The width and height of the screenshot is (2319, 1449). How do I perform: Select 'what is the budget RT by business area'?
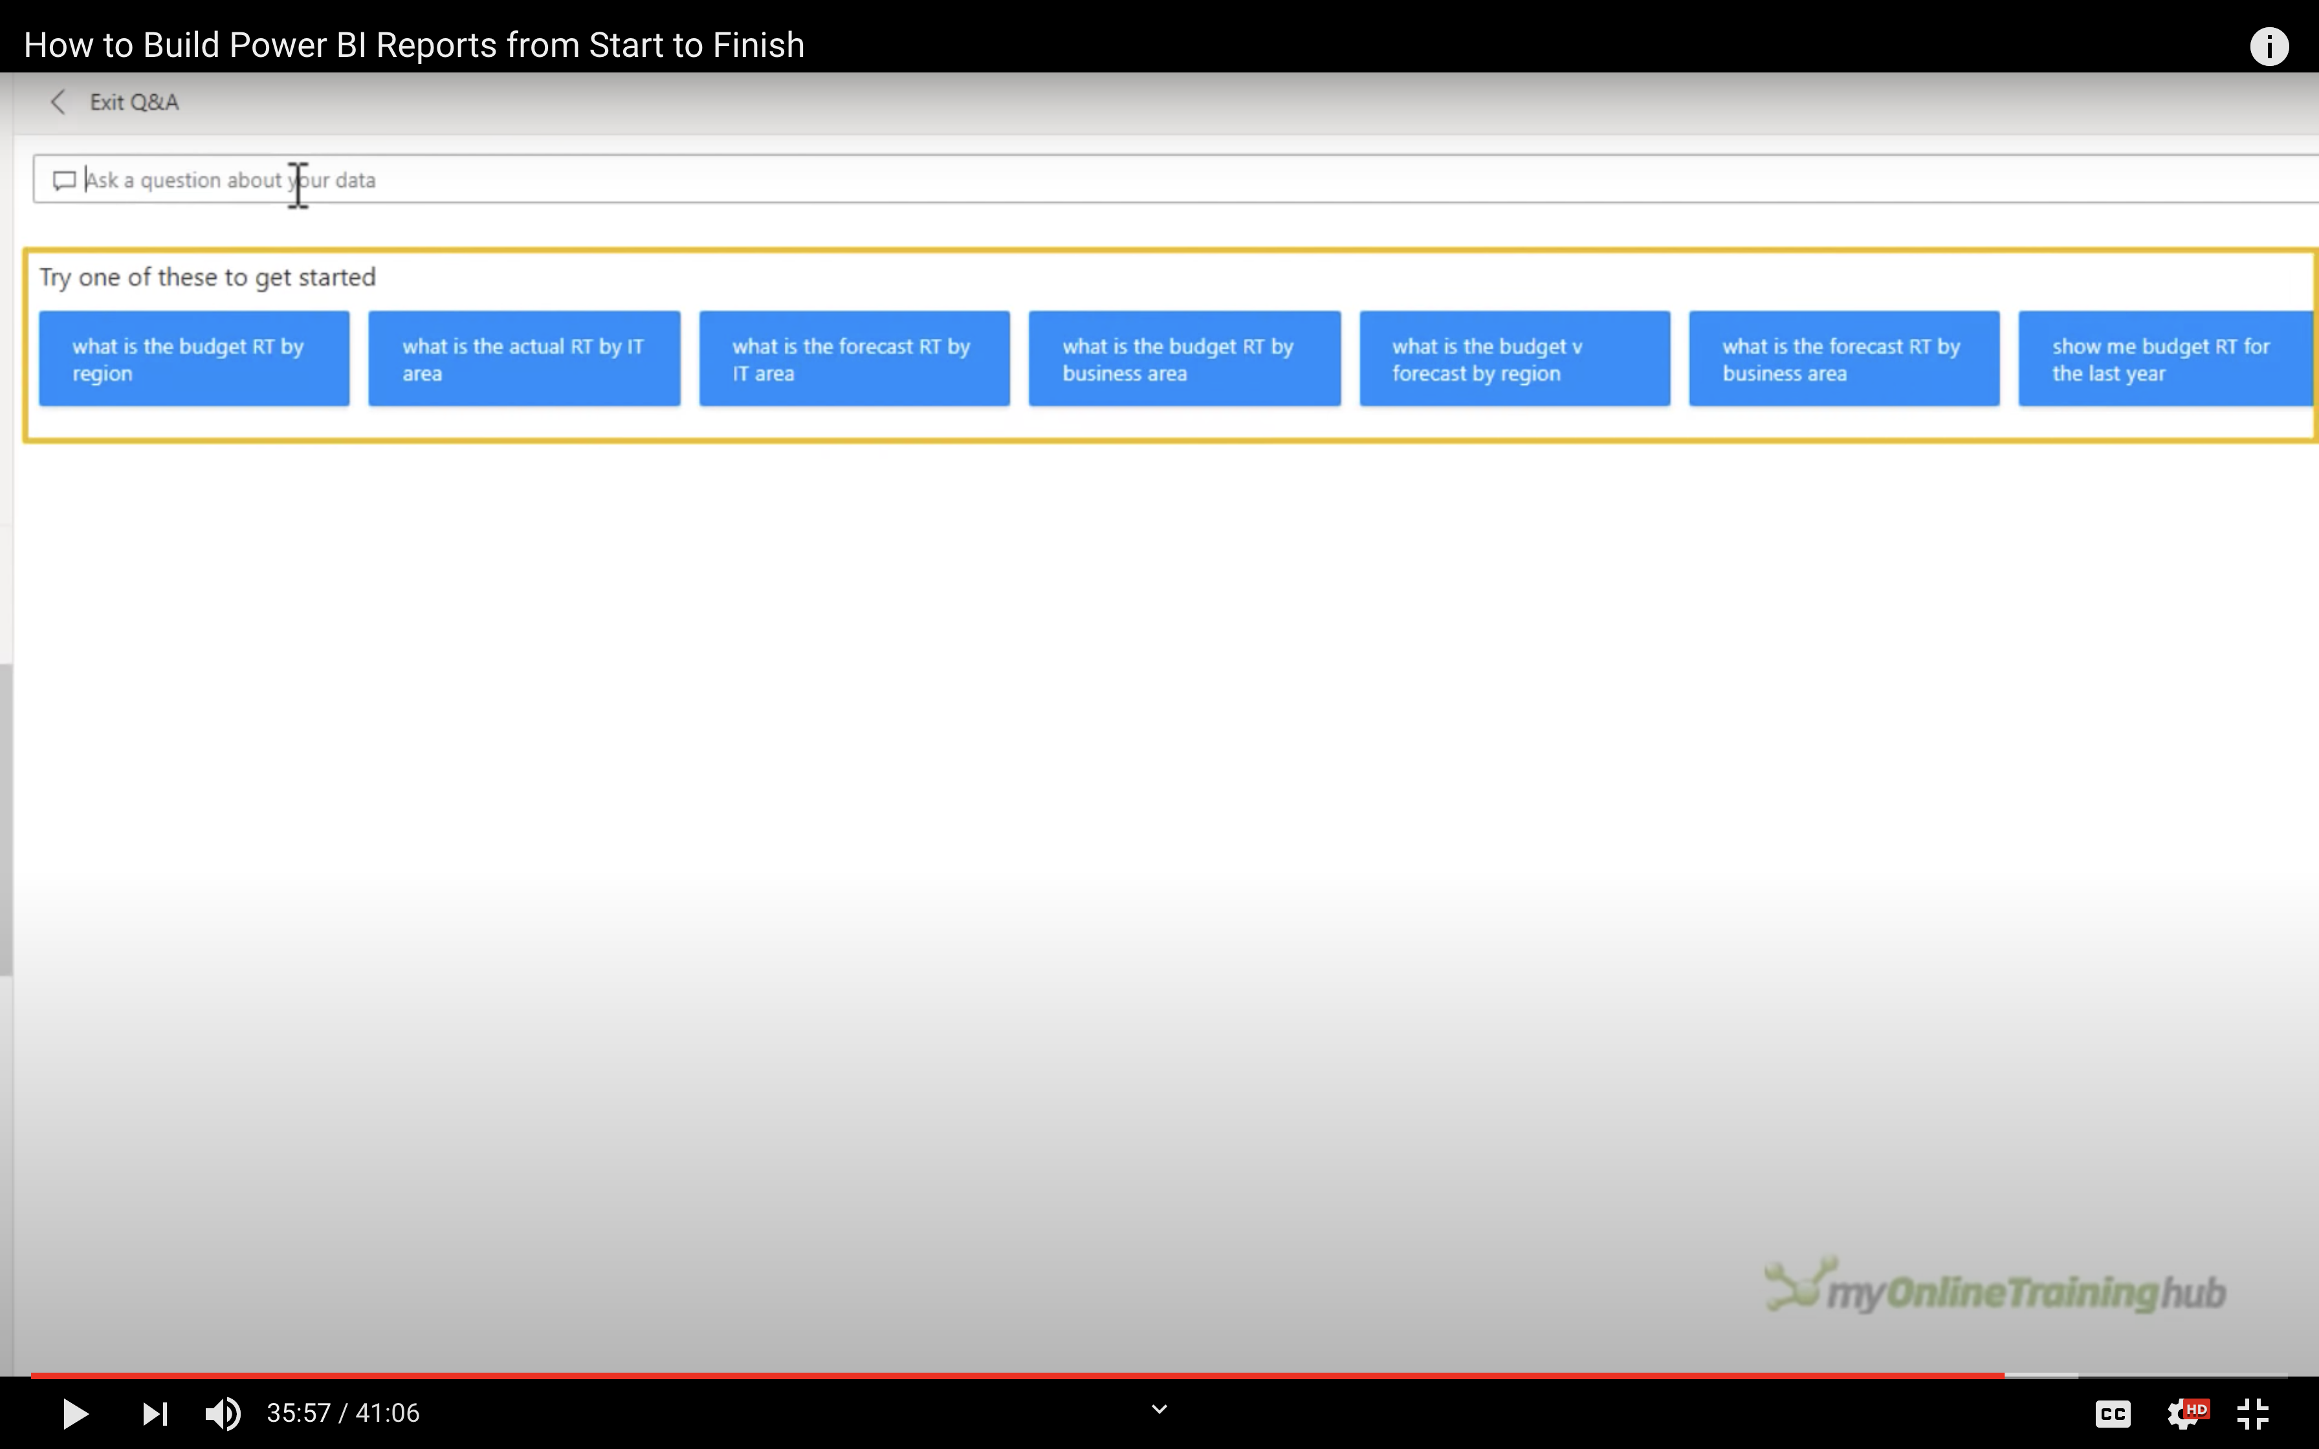point(1185,360)
